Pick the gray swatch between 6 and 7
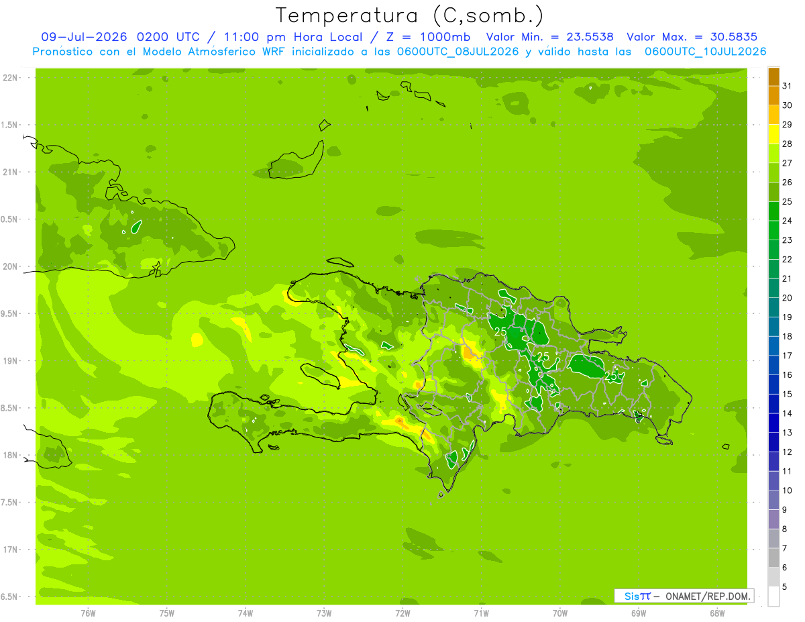This screenshot has height=622, width=805. (773, 558)
